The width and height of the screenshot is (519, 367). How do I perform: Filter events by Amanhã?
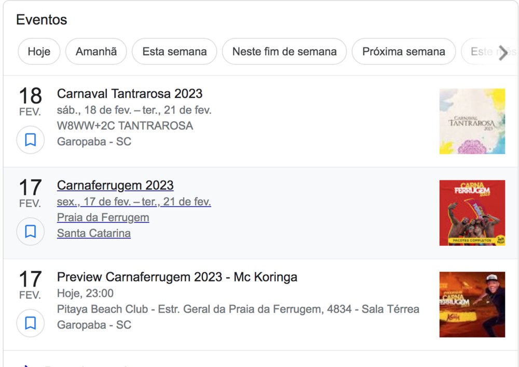click(x=96, y=52)
